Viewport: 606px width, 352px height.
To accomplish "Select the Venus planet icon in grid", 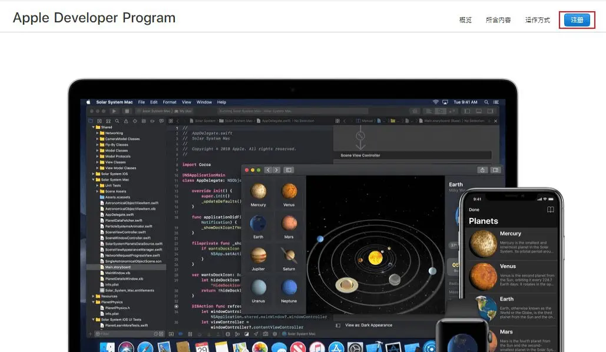I will coord(289,191).
